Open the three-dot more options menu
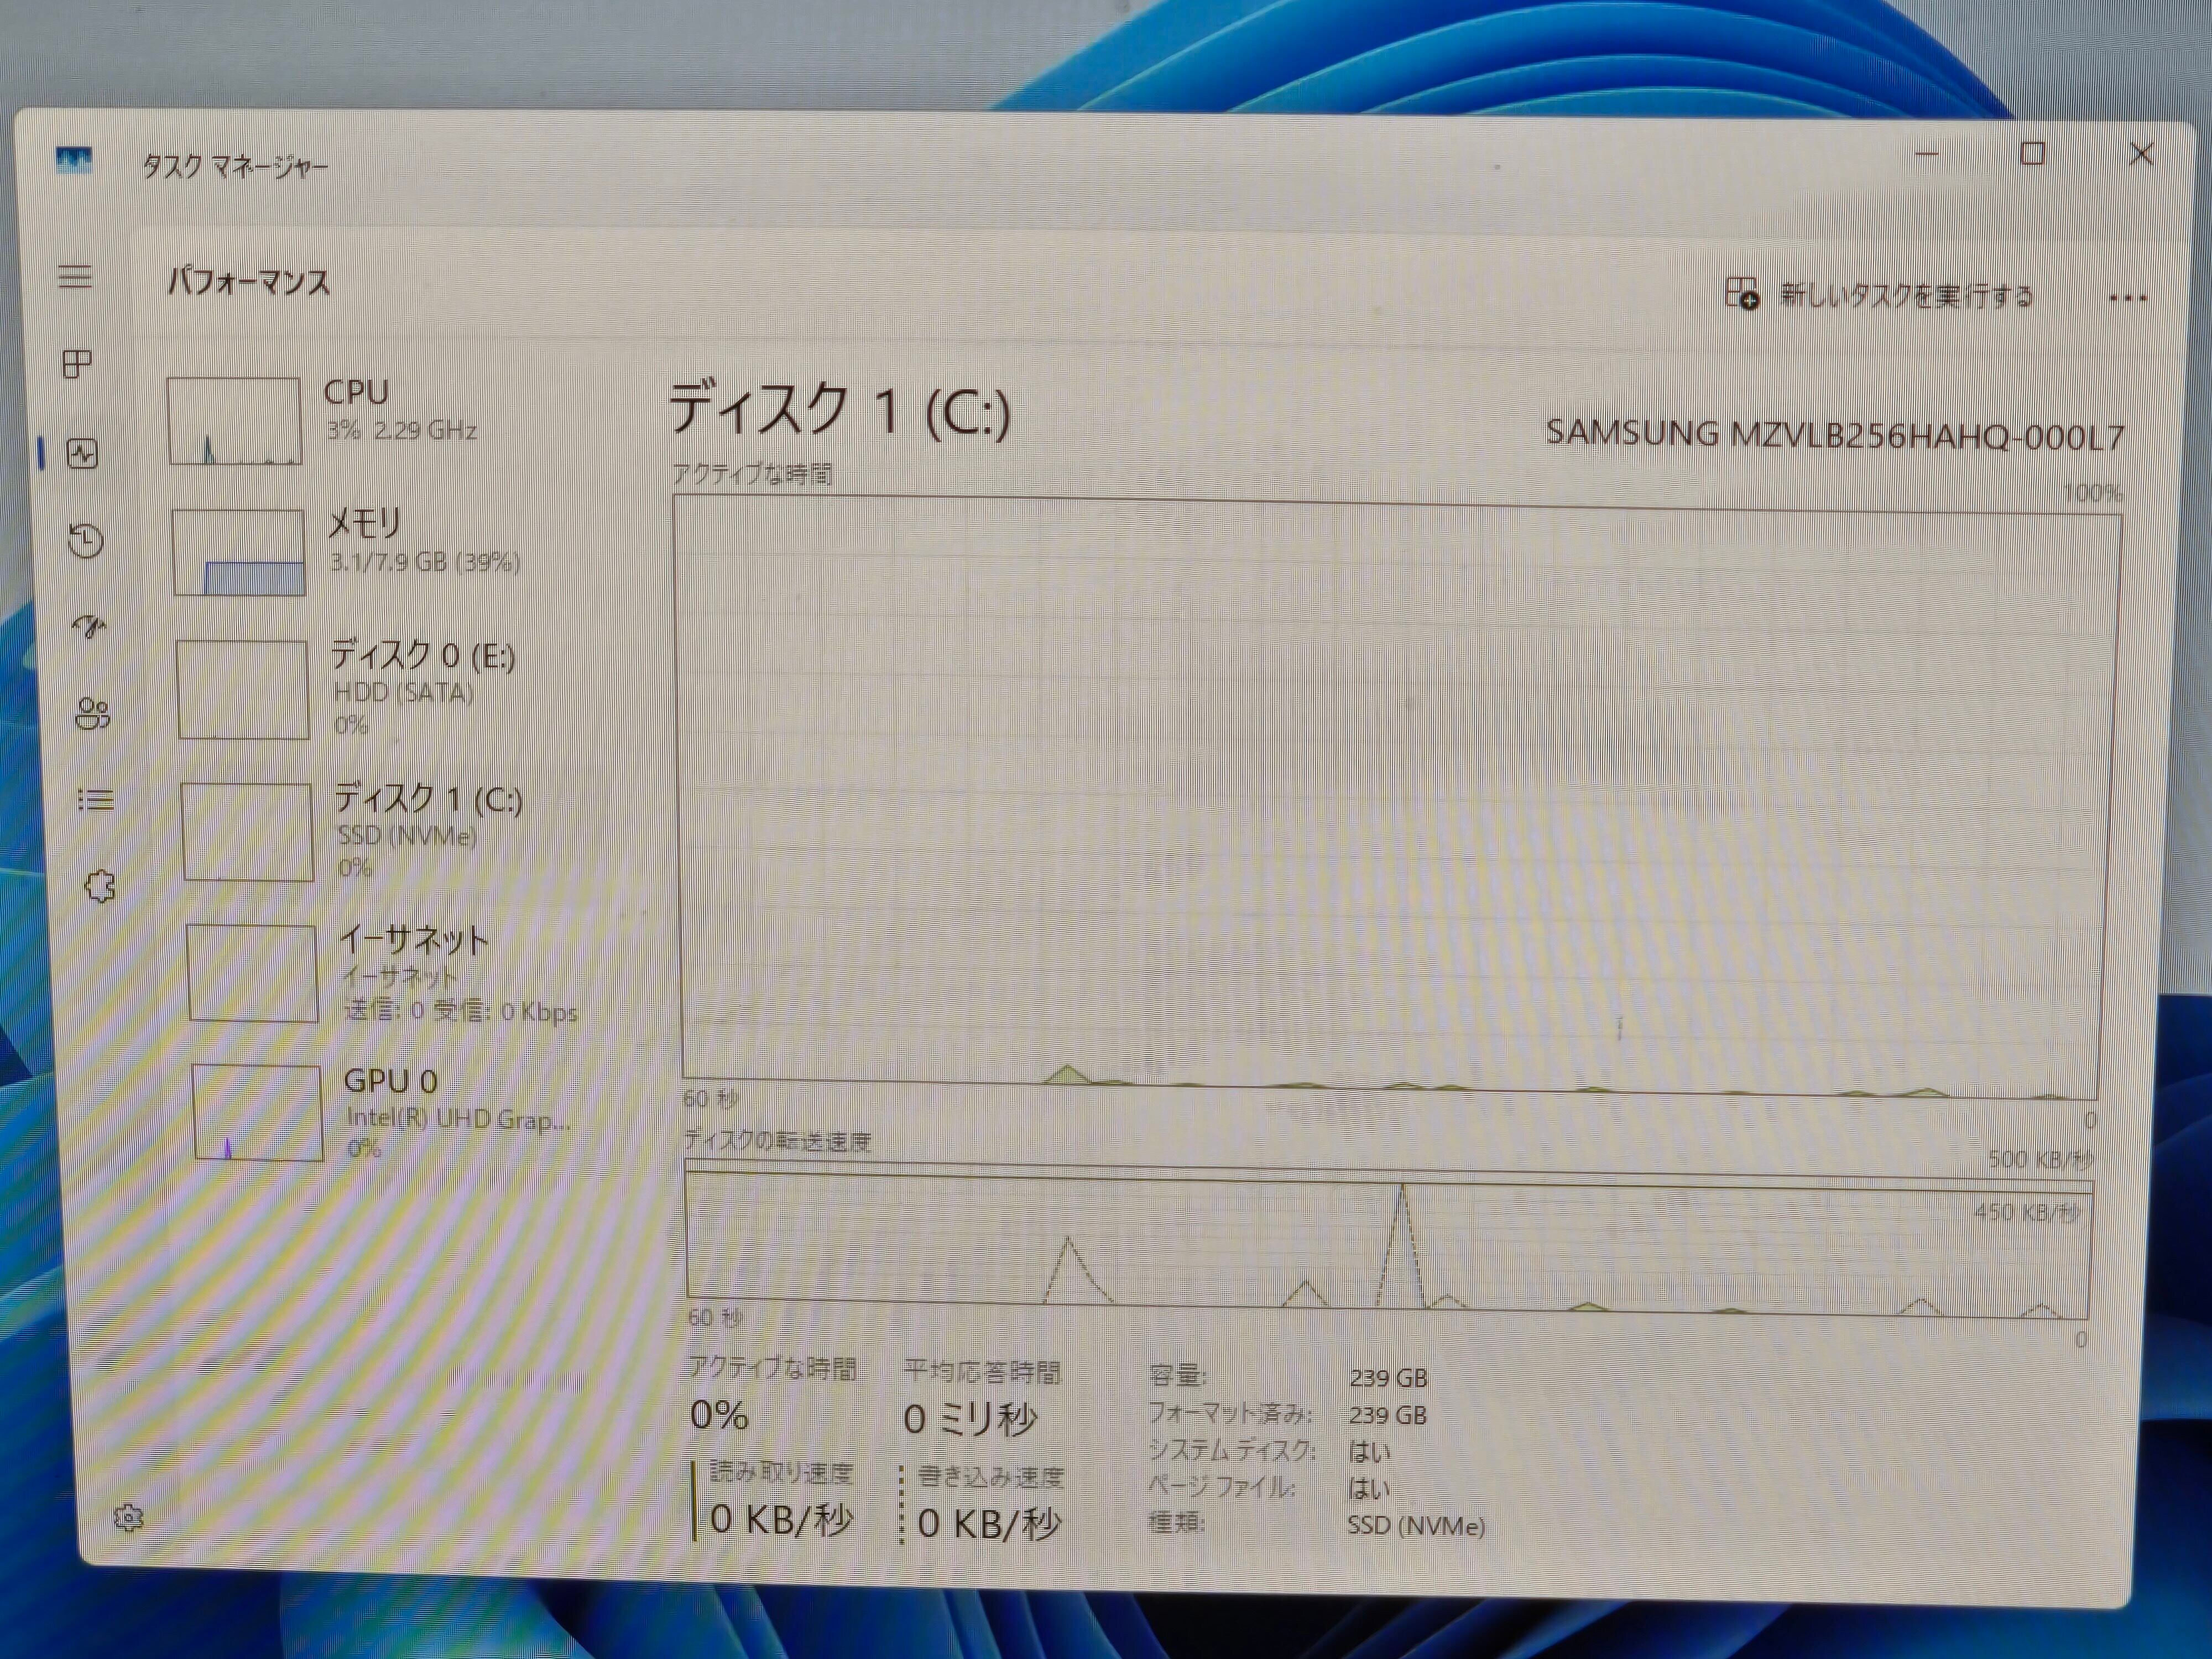 [2127, 298]
